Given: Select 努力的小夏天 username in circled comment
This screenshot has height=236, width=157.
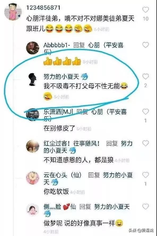Looking at the screenshot, I should point(61,77).
